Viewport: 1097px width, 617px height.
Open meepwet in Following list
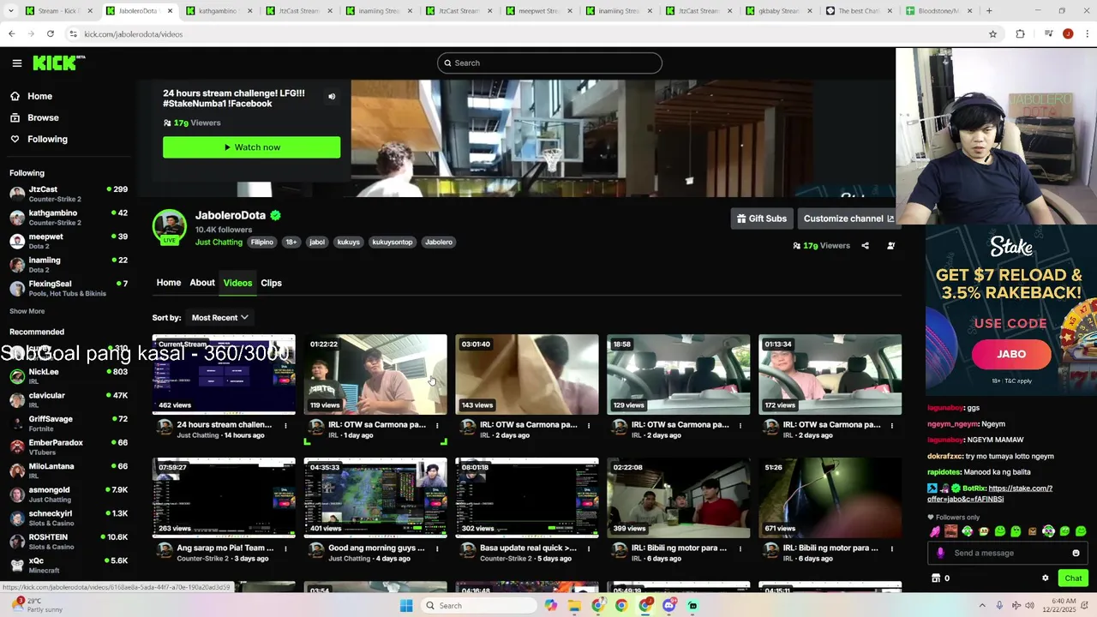69,241
